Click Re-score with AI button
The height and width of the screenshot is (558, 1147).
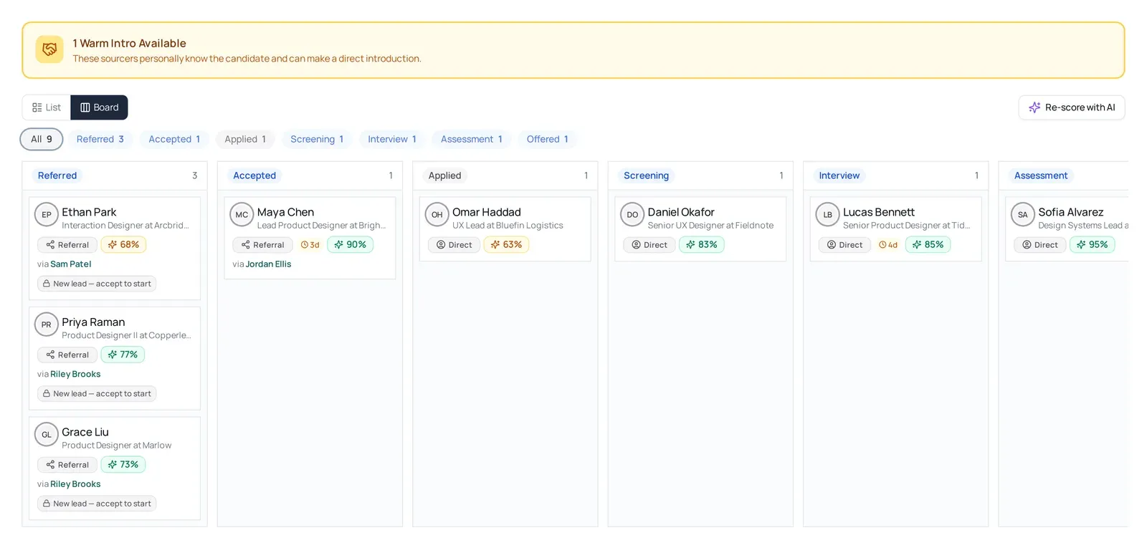tap(1071, 107)
